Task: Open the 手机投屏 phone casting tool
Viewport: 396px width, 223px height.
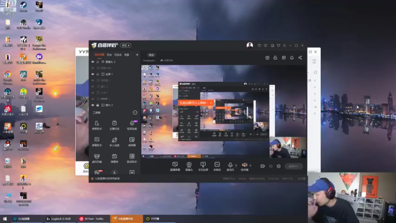Action: [x=203, y=167]
